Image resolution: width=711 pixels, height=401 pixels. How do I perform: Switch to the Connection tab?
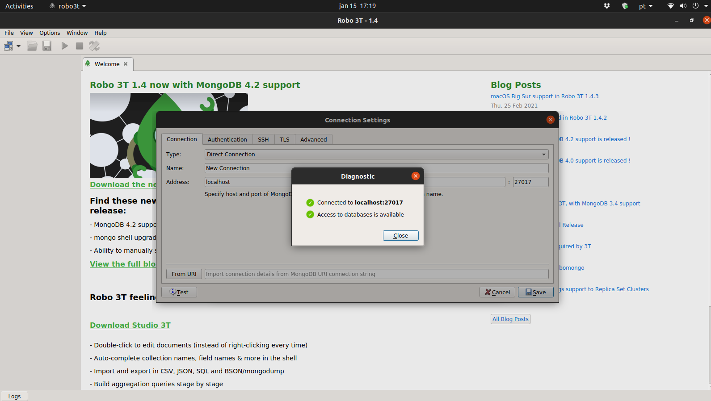click(182, 139)
